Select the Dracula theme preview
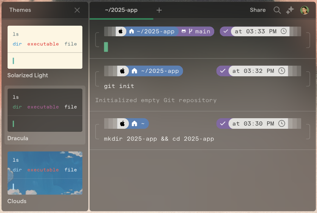The height and width of the screenshot is (213, 317). click(45, 110)
